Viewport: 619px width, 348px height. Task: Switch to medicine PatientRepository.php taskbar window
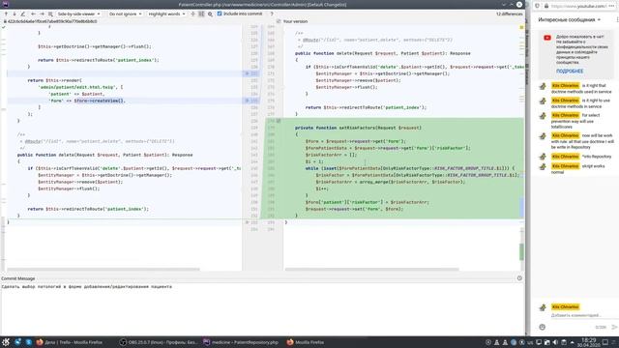point(241,342)
